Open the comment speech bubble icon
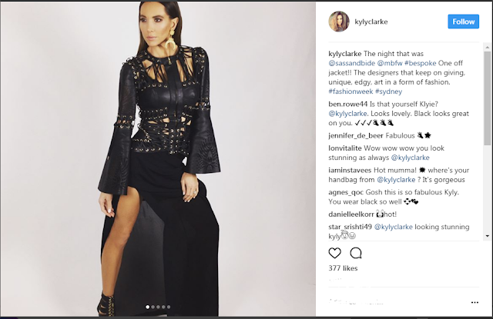This screenshot has height=319, width=493. click(356, 253)
